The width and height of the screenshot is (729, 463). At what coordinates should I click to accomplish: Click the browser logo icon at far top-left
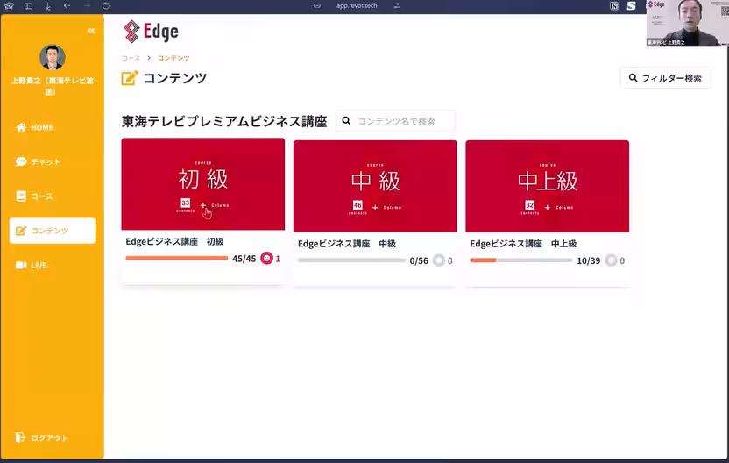click(x=9, y=6)
